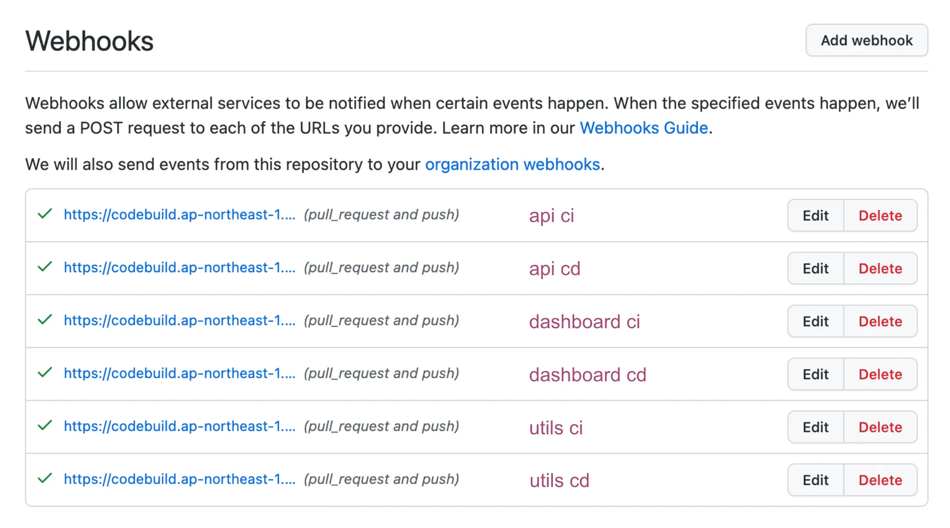The height and width of the screenshot is (528, 950).
Task: Open the api ci webhook URL
Action: [x=180, y=215]
